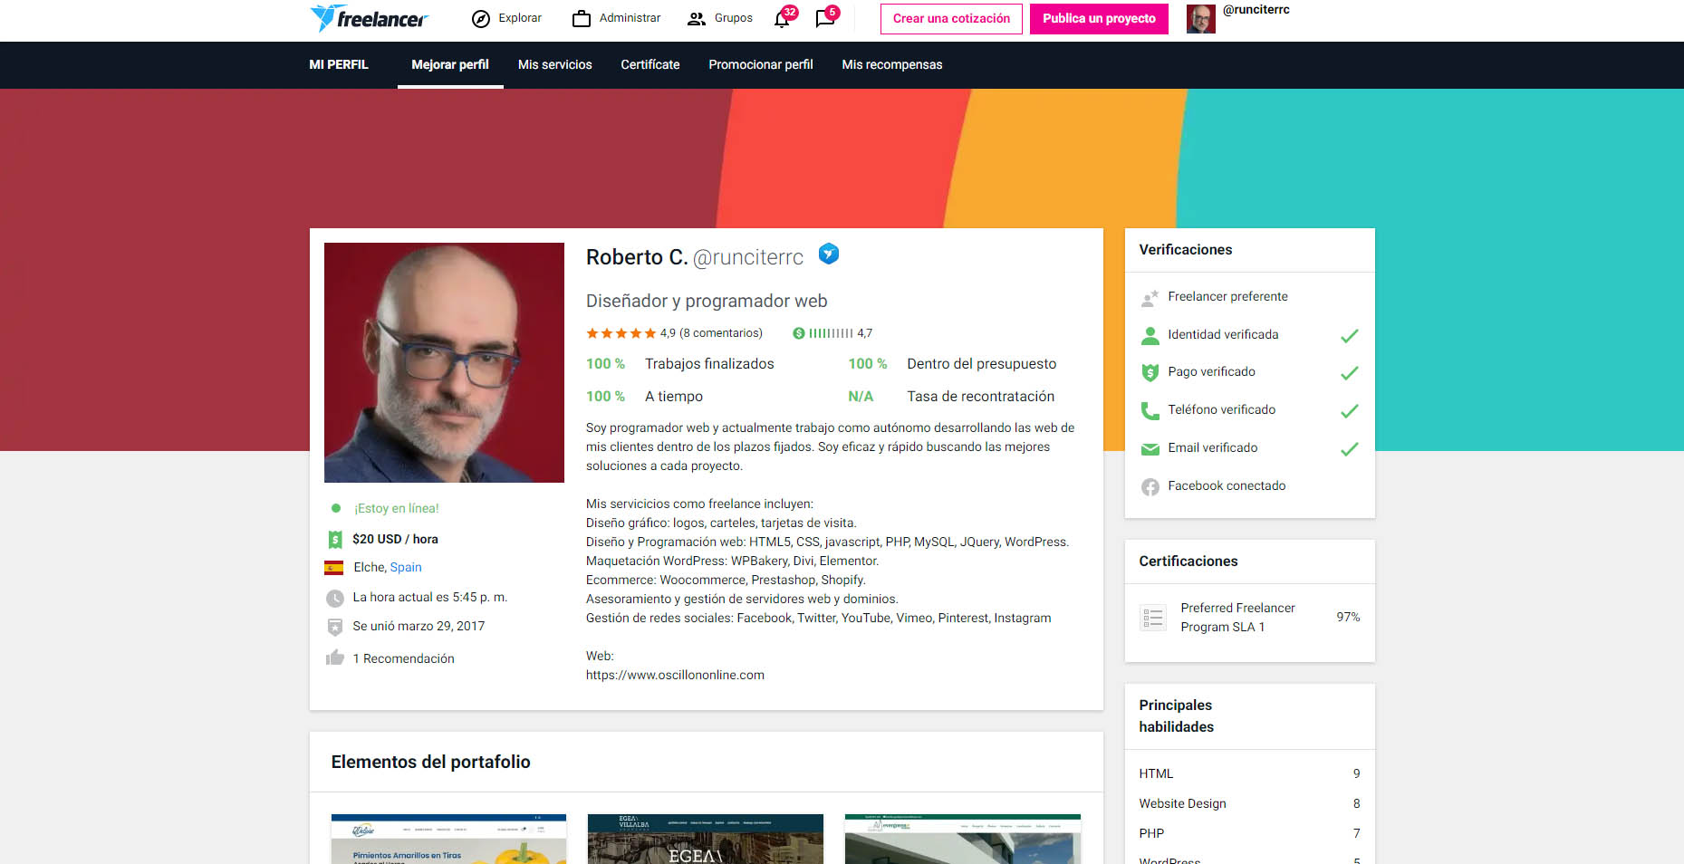Click the Crear una cotización button

[x=950, y=19]
